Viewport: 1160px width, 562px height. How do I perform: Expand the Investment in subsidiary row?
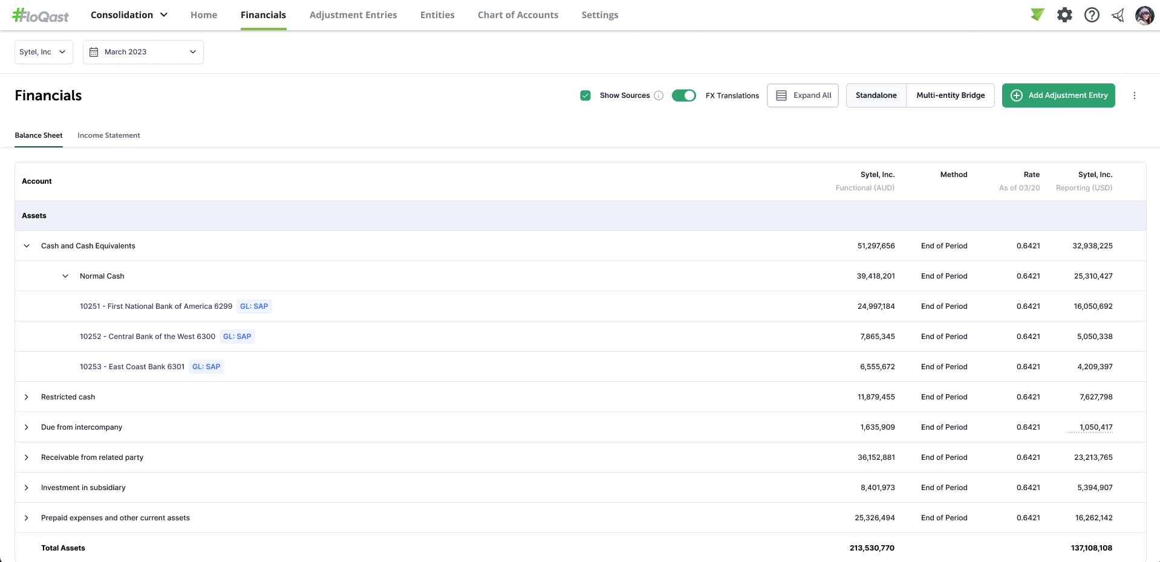[x=27, y=488]
